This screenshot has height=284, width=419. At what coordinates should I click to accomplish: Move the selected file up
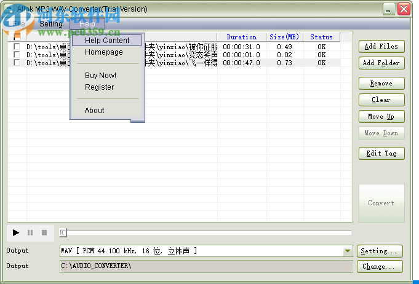click(381, 116)
